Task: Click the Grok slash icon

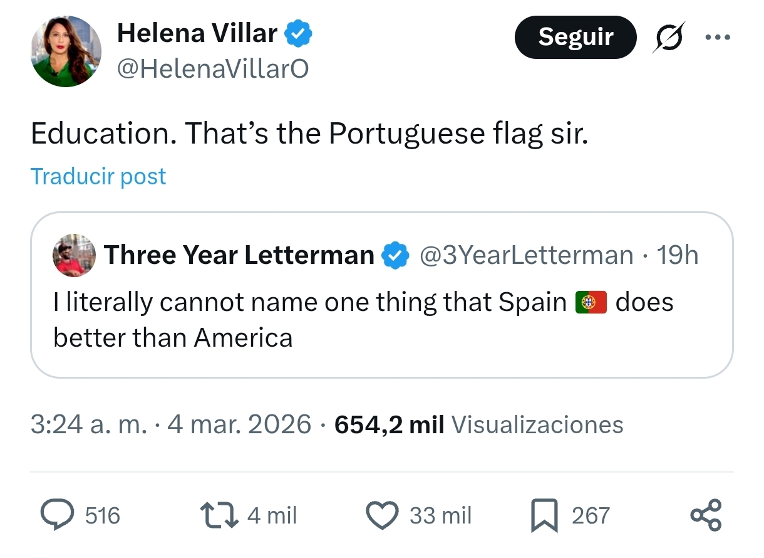Action: coord(669,37)
